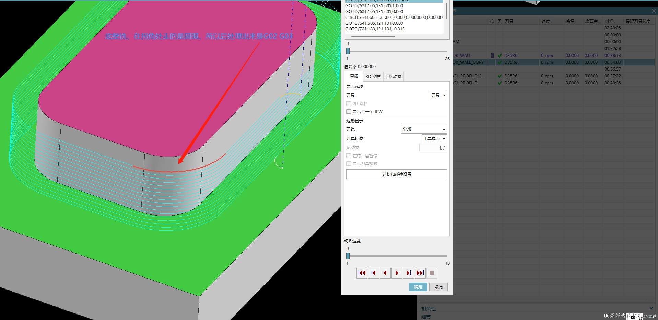Click the 动画速度 slider handle
The image size is (658, 320).
tap(348, 256)
